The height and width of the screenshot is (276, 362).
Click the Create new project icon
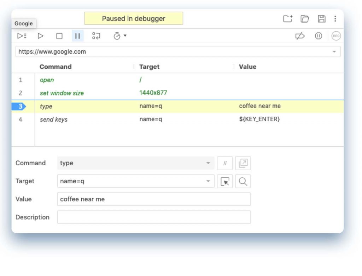tap(288, 19)
